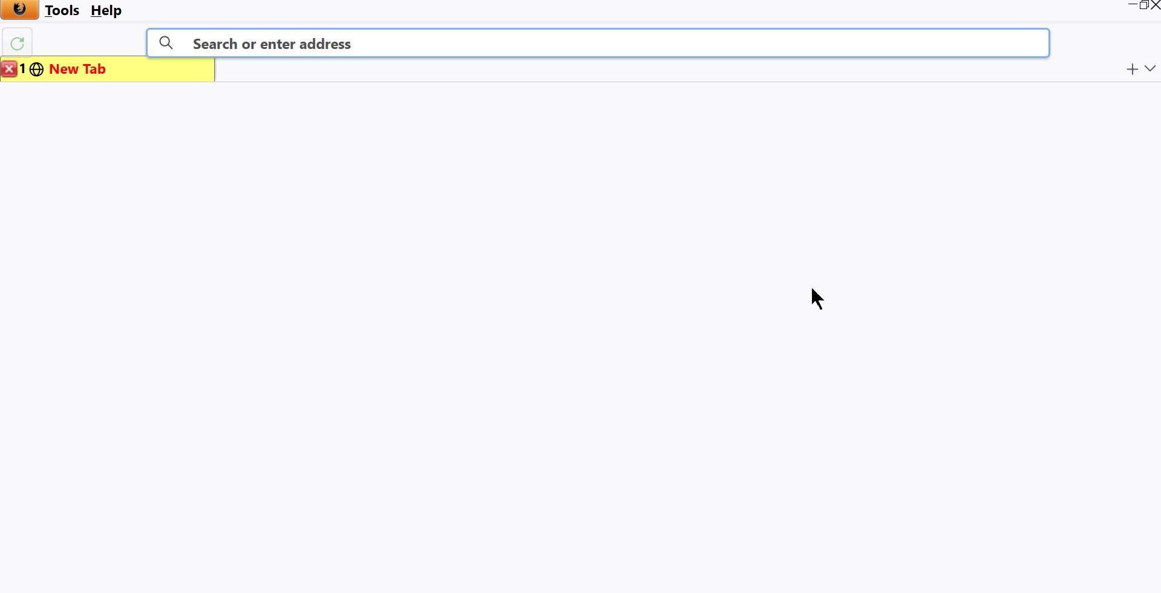Restore down the browser window
This screenshot has width=1161, height=593.
click(x=1145, y=5)
